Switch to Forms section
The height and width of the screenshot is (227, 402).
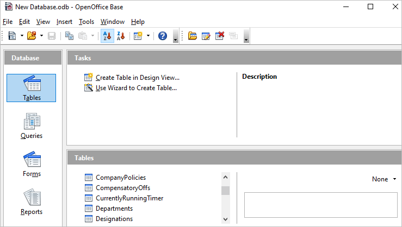click(32, 164)
